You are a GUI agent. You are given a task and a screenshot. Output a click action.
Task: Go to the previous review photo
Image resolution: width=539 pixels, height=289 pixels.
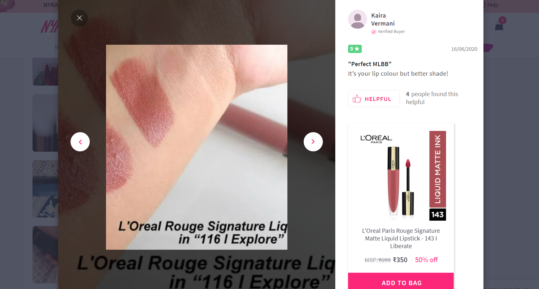[80, 142]
